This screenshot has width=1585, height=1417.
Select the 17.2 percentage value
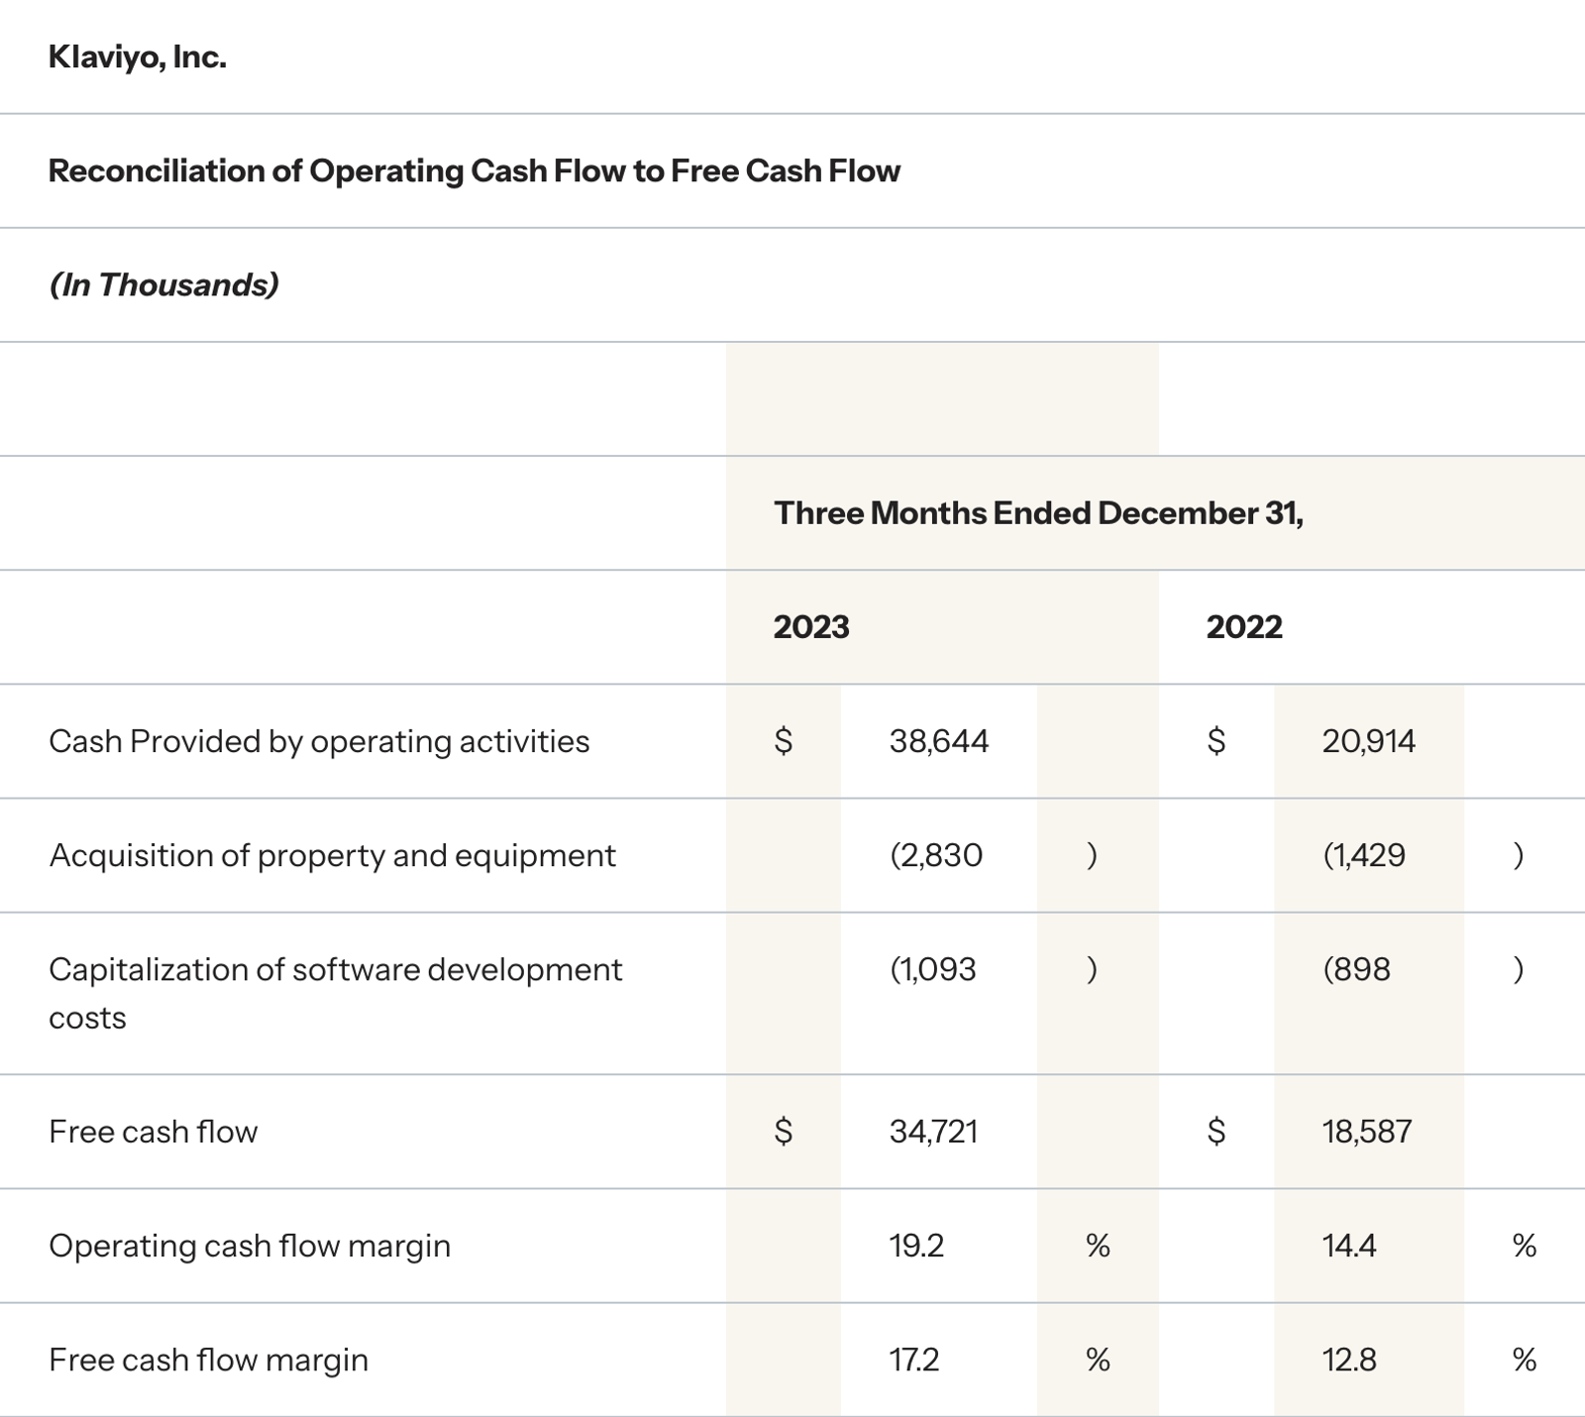914,1360
